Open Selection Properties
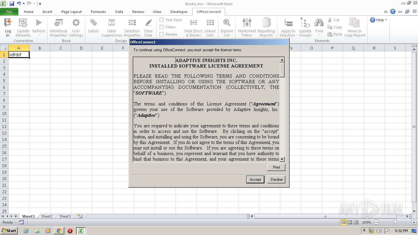This screenshot has width=418, height=235. [132, 27]
